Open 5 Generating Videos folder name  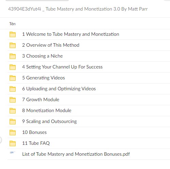44,78
